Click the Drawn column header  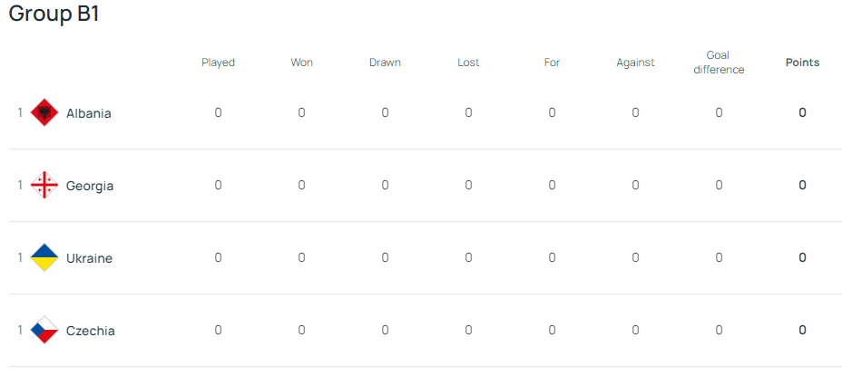coord(385,63)
